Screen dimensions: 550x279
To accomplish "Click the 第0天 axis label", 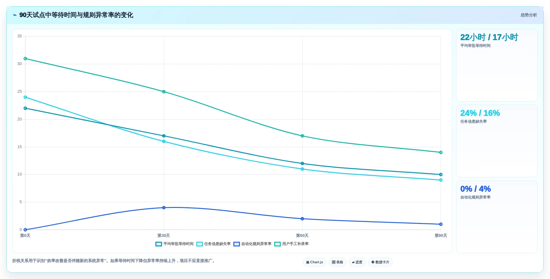I will [x=25, y=236].
